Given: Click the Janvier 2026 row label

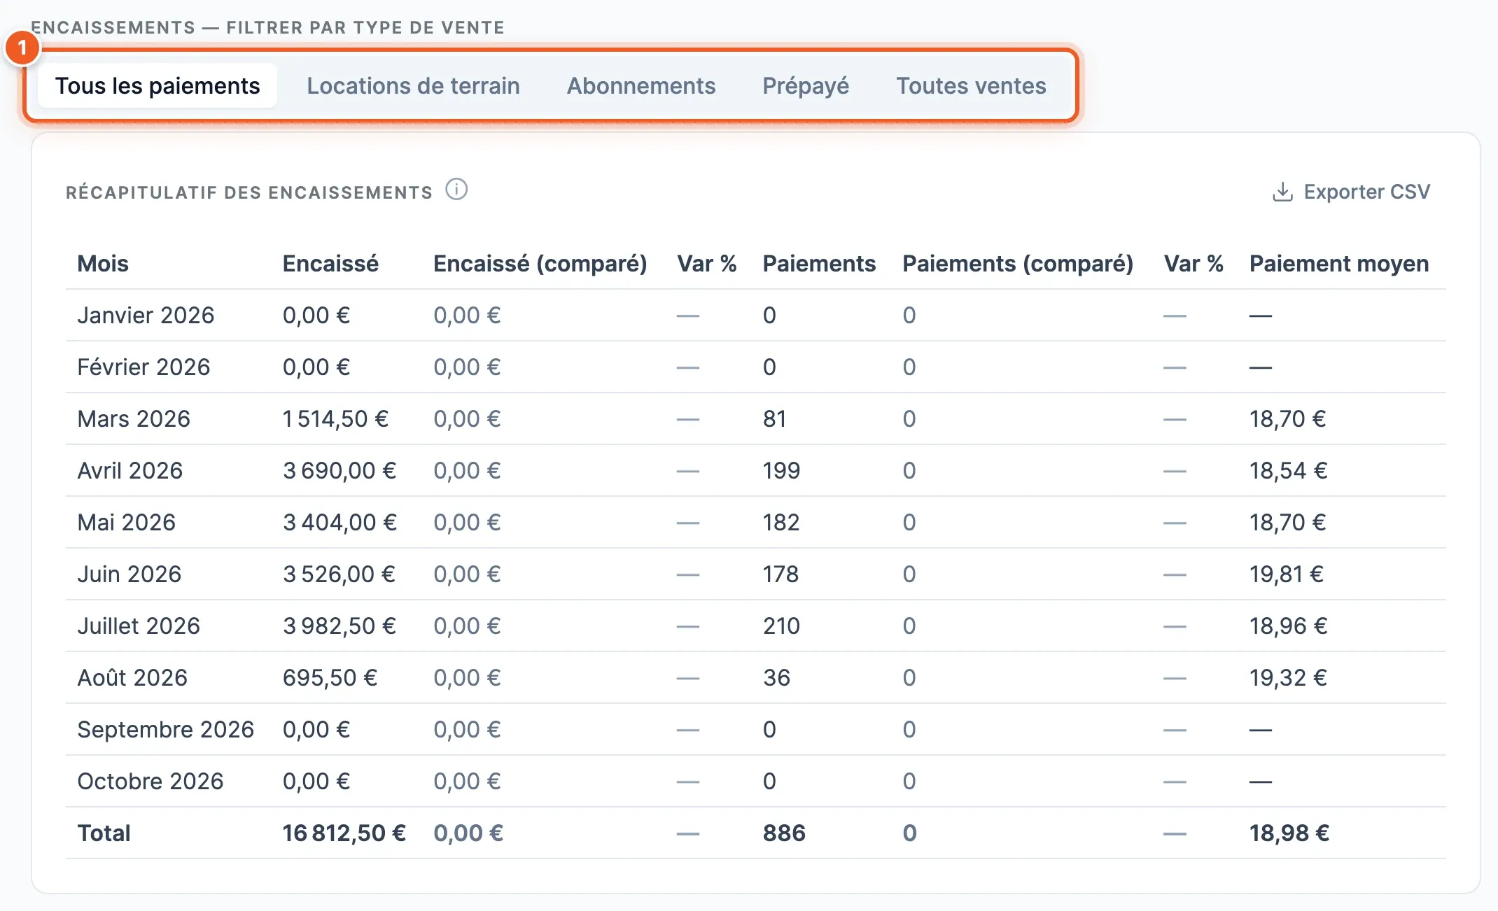Looking at the screenshot, I should pyautogui.click(x=146, y=315).
